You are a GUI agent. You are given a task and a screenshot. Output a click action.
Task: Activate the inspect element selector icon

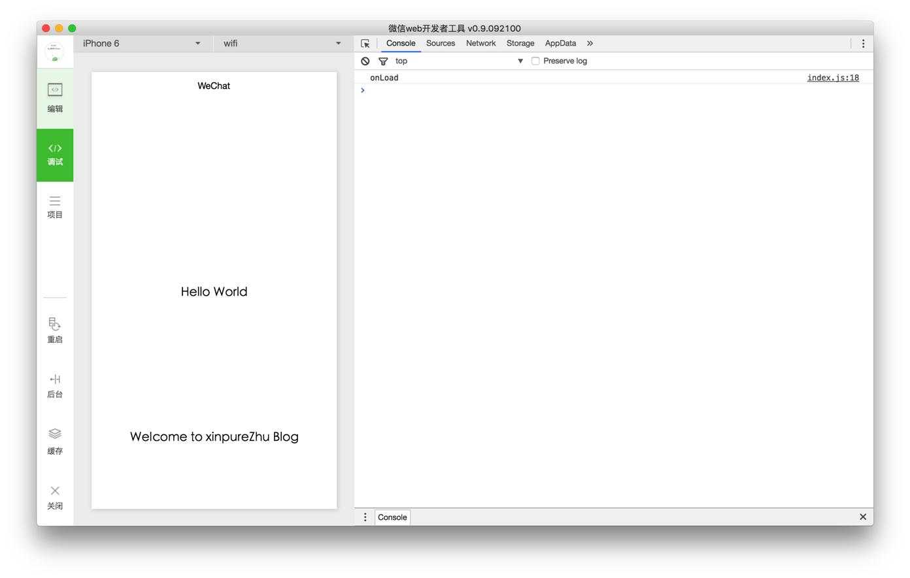coord(365,44)
